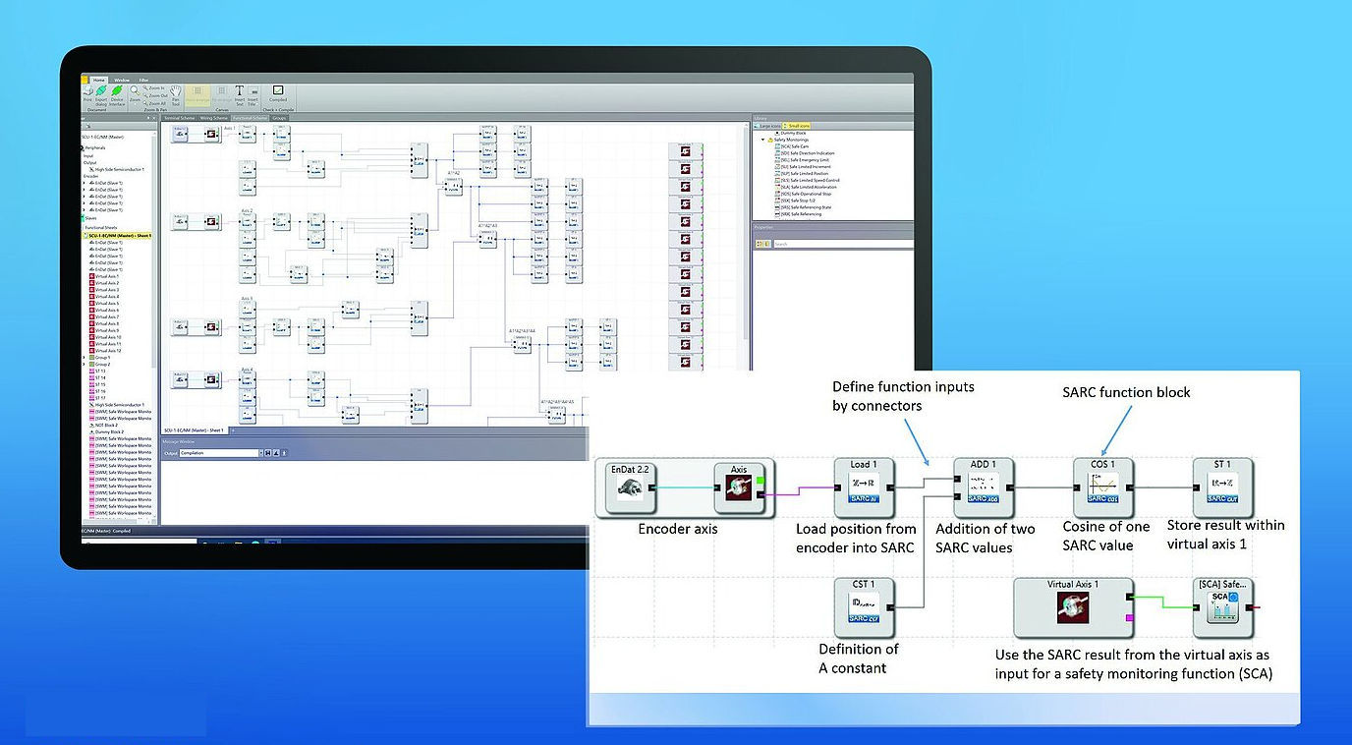Screen dimensions: 1352x745
Task: Open the Filter menu
Action: [144, 80]
